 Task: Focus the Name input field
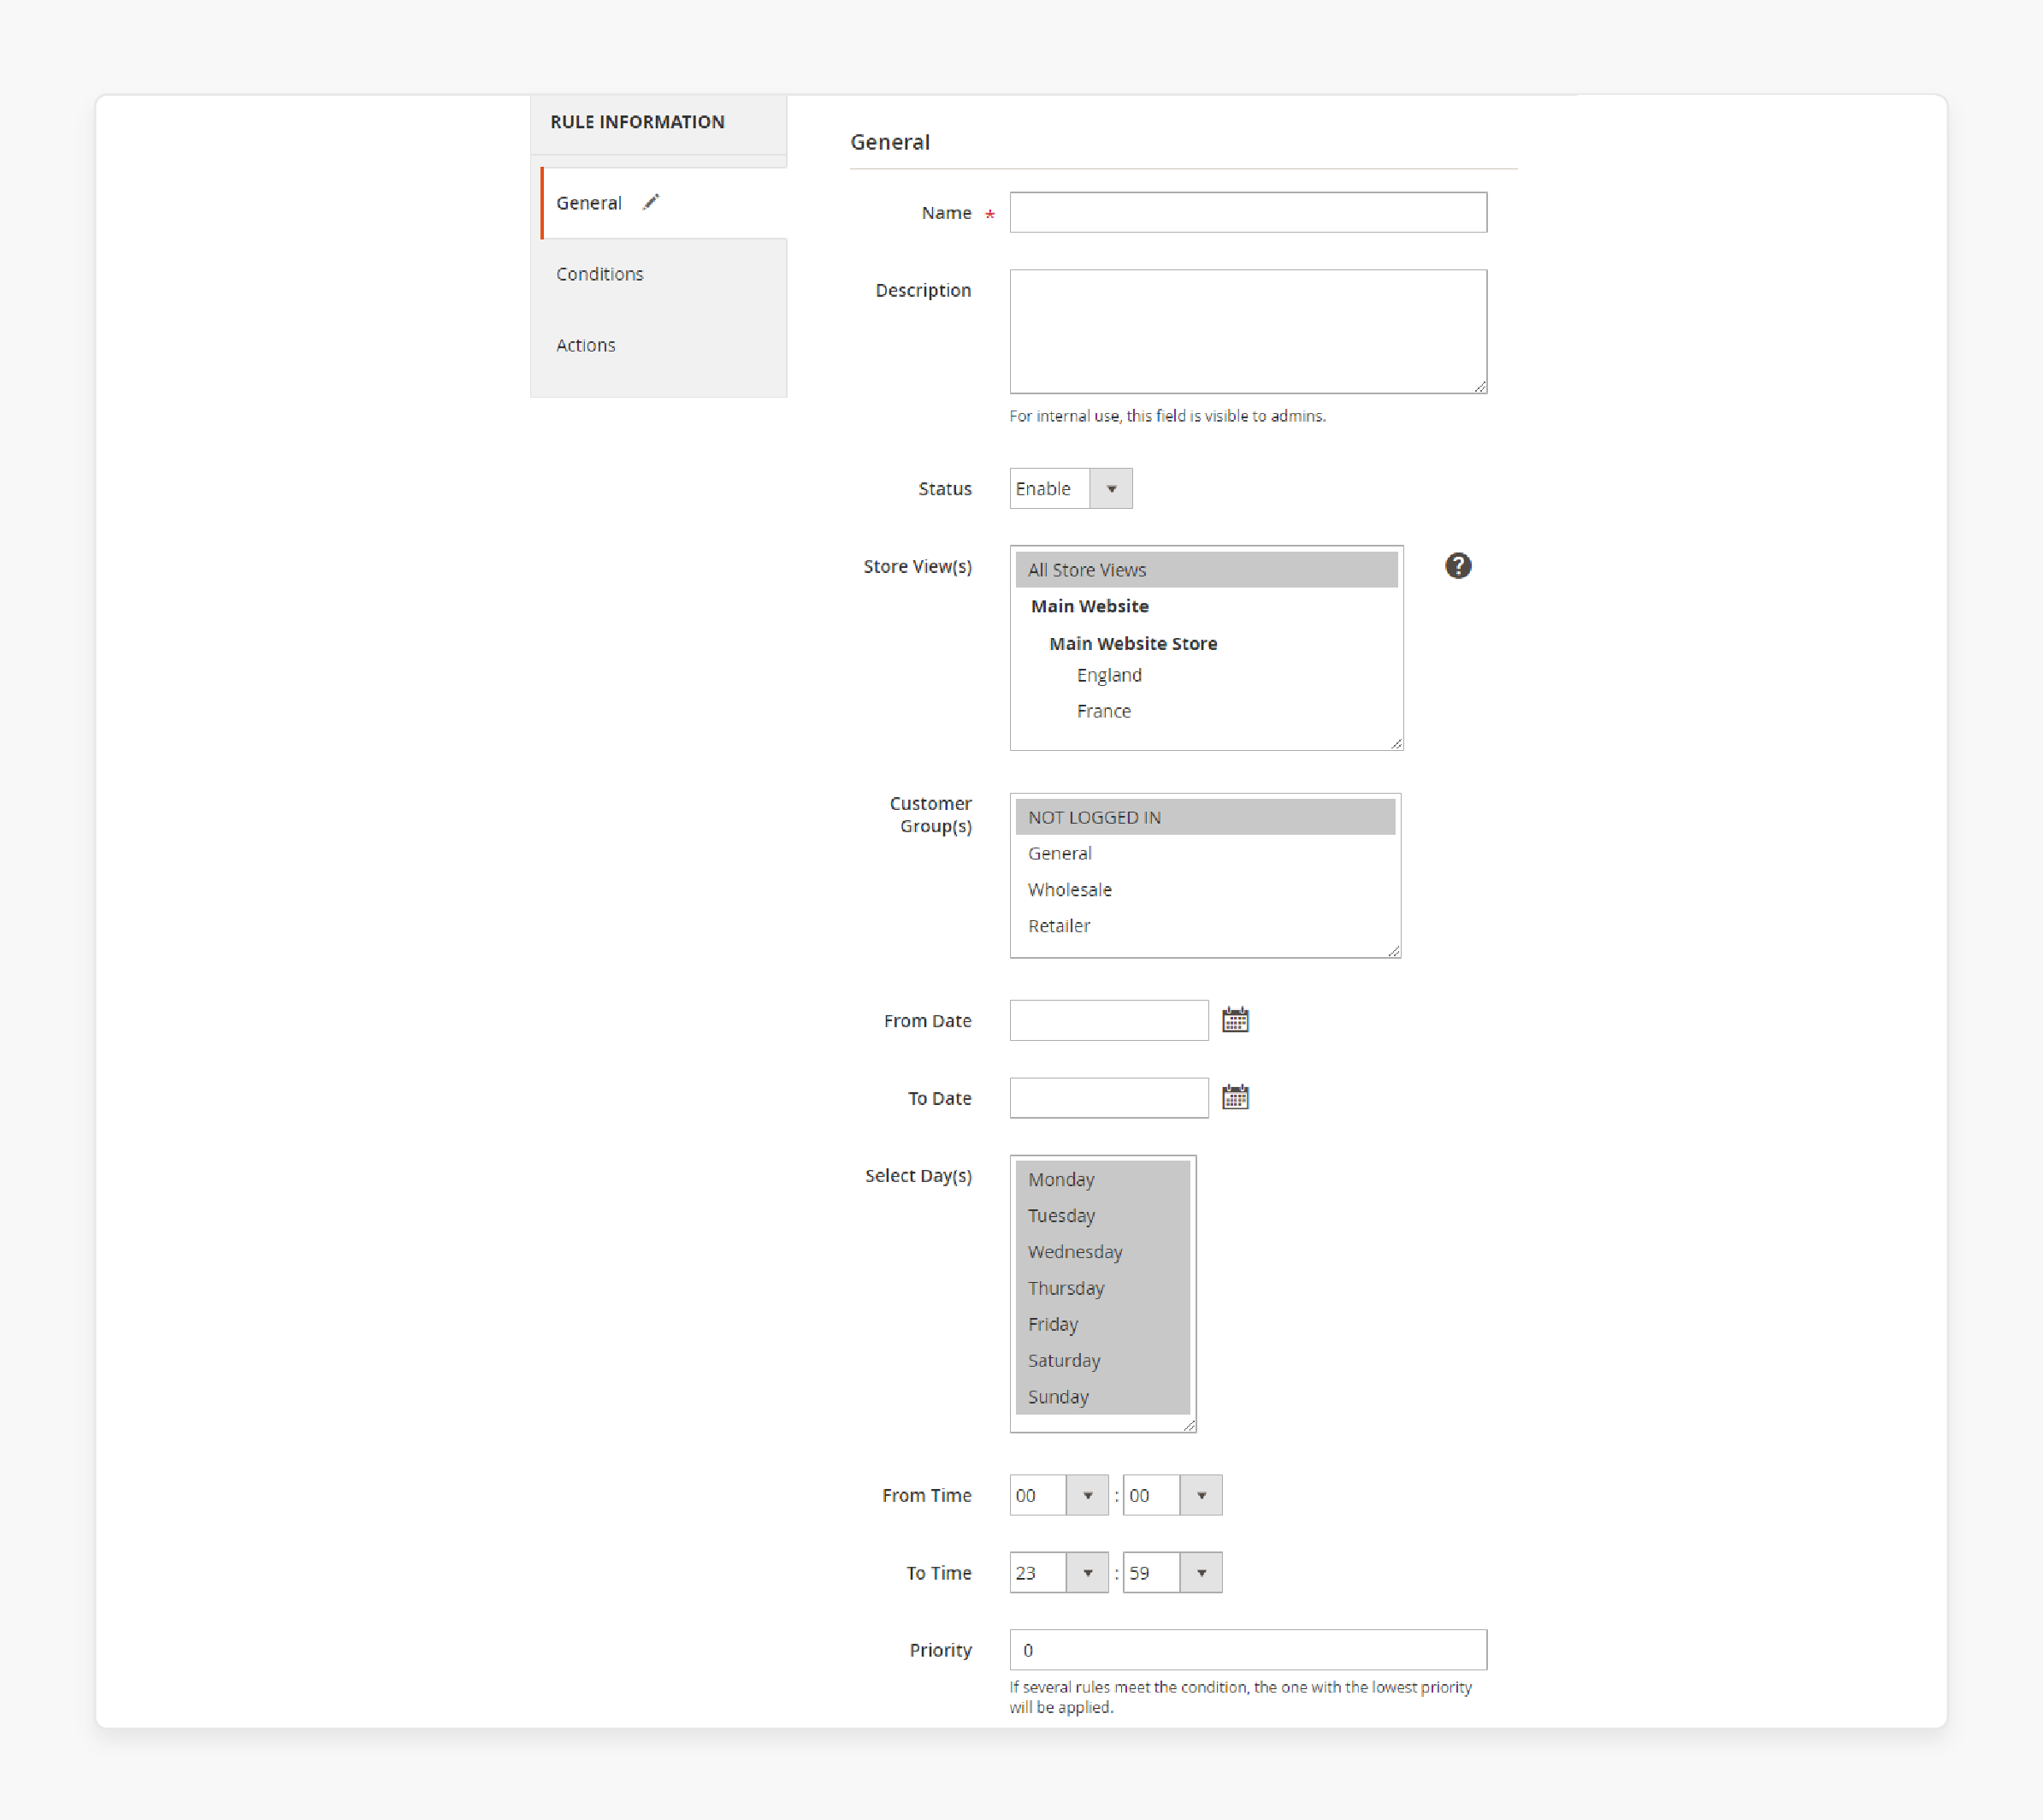1248,212
